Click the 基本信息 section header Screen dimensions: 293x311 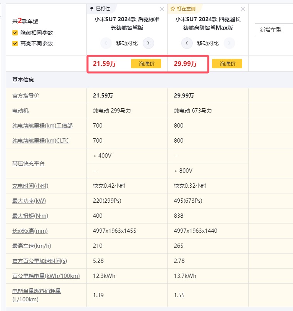23,80
